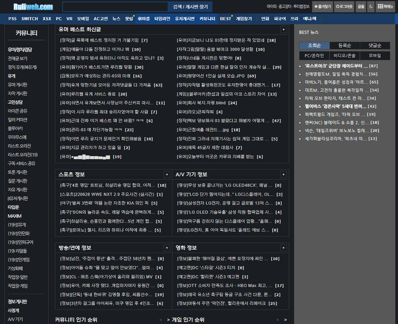Open 애니/책 navigation item
The width and height of the screenshot is (398, 324).
click(310, 19)
